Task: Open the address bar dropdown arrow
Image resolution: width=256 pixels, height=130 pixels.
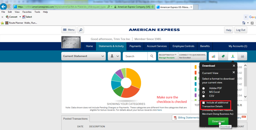Action: point(112,7)
